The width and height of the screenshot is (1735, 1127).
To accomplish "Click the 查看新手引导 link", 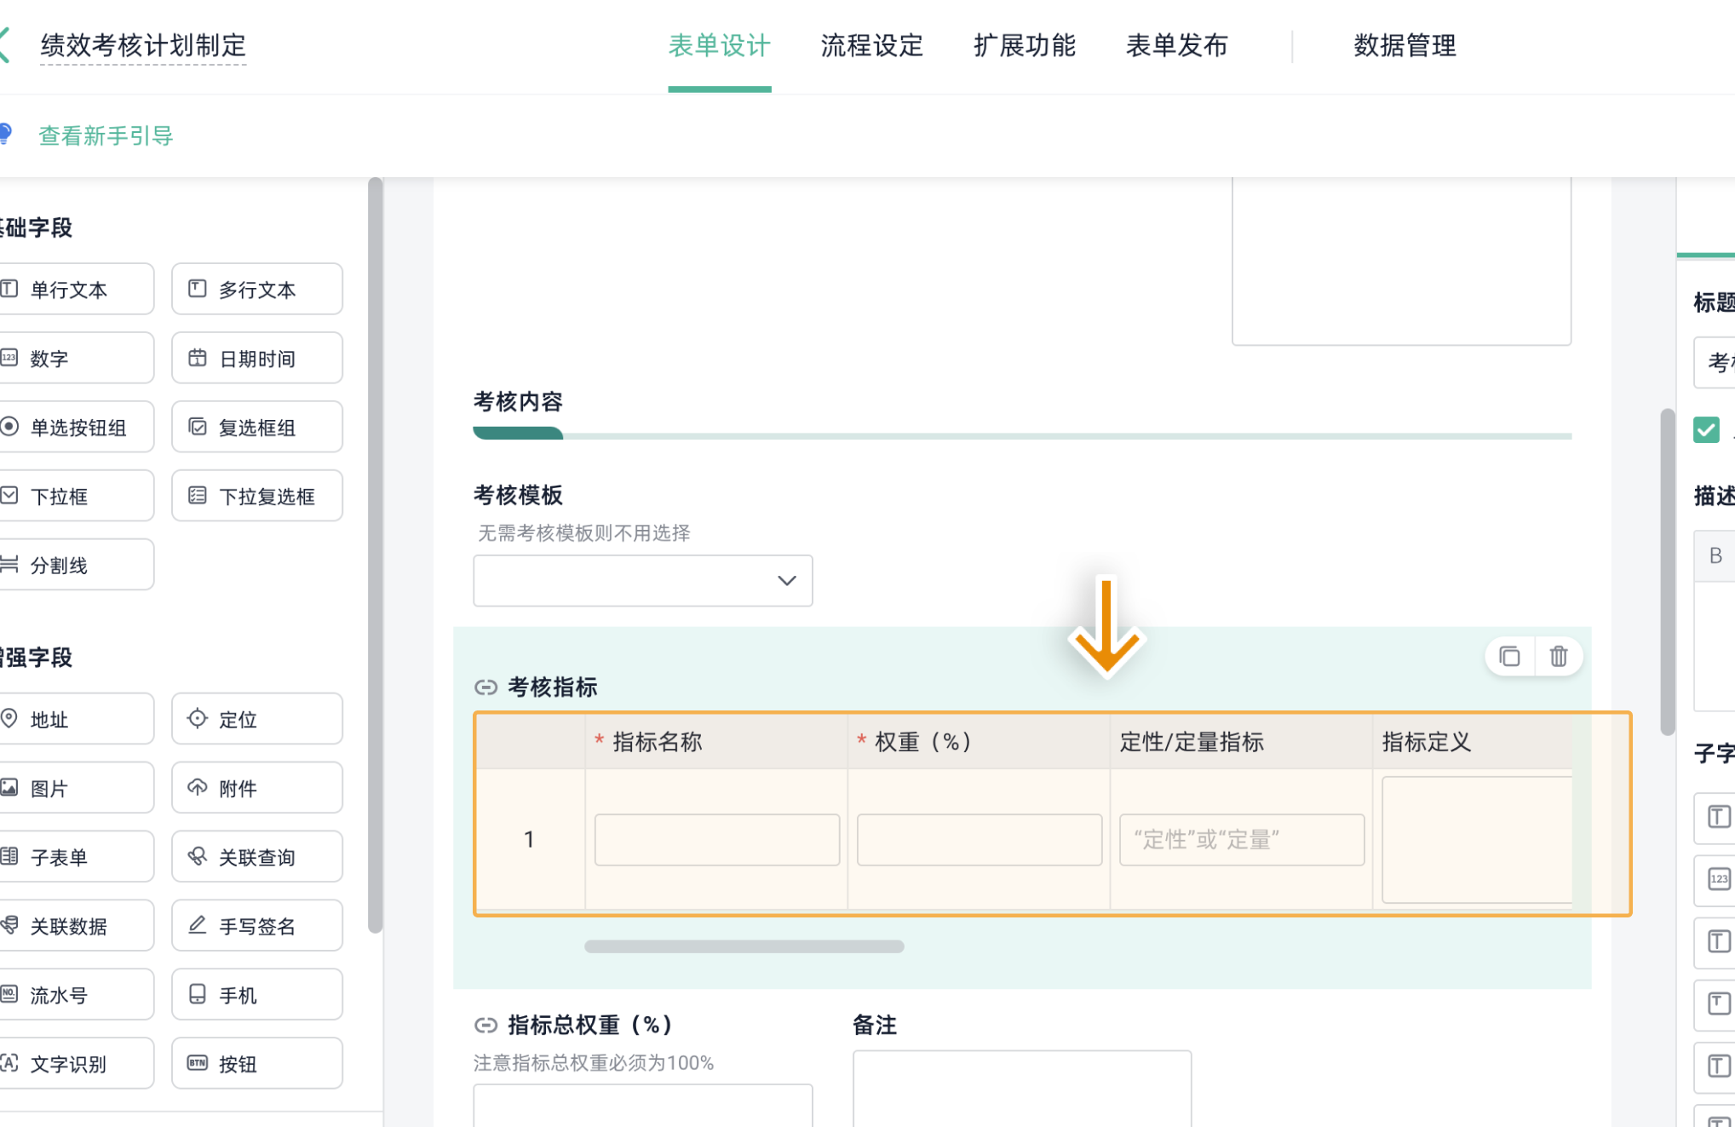I will point(106,135).
